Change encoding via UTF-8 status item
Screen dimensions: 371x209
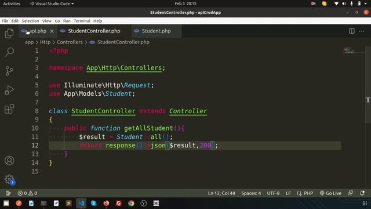click(273, 193)
